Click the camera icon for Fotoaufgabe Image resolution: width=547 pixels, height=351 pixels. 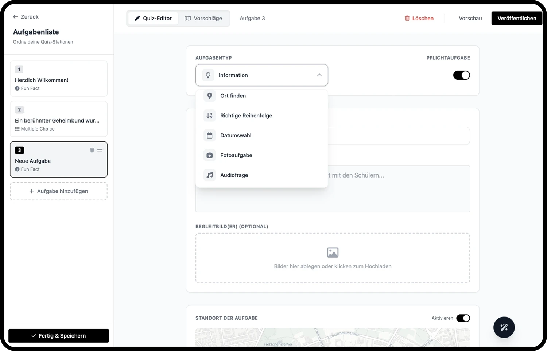pyautogui.click(x=210, y=155)
